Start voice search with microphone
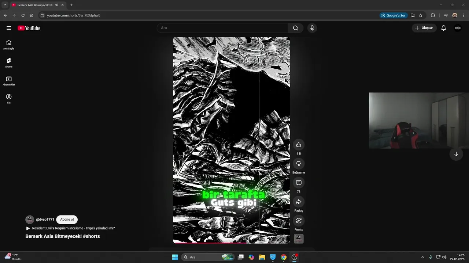469x263 pixels. point(312,28)
